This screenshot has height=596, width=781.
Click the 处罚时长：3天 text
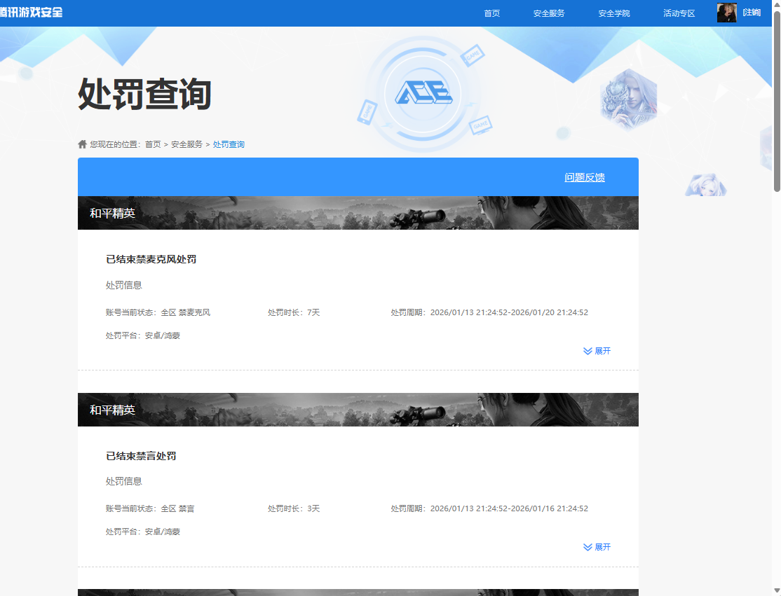tap(294, 508)
